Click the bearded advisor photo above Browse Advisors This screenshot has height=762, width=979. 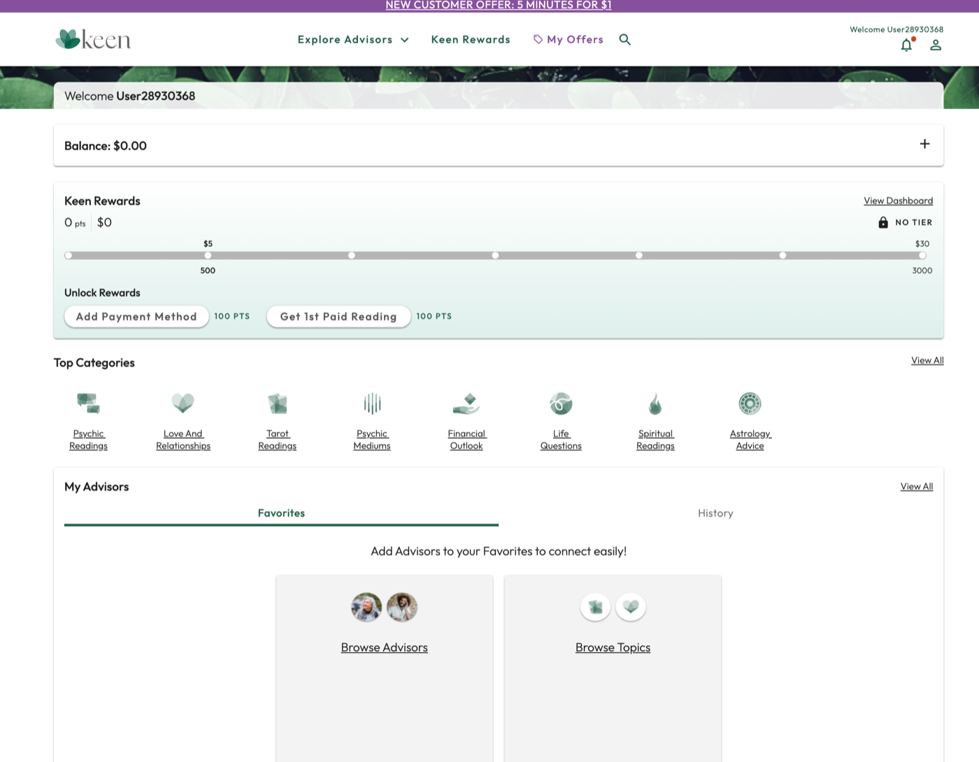point(402,607)
